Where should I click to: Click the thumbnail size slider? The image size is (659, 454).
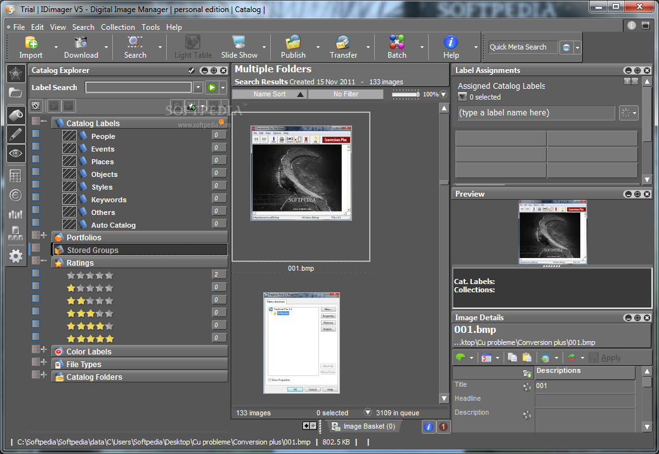pyautogui.click(x=405, y=94)
